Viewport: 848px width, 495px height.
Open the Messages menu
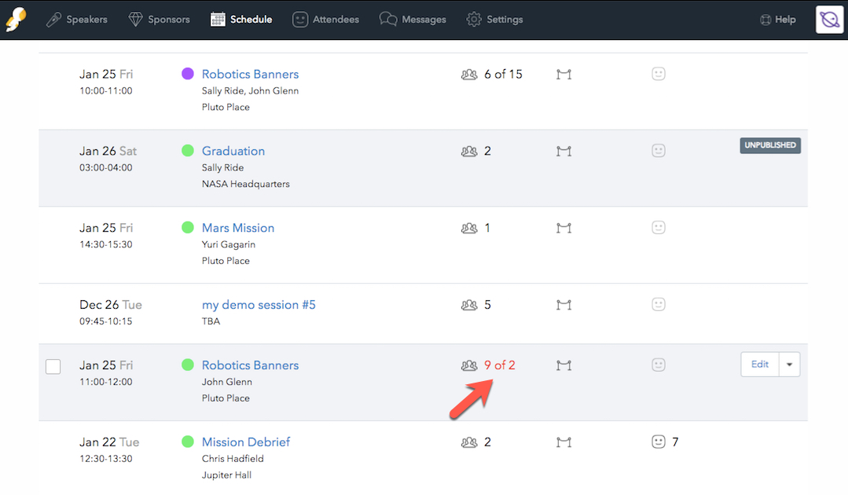(x=413, y=20)
